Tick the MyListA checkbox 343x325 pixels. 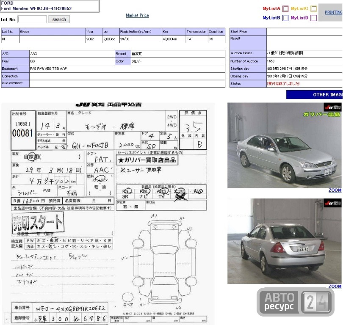pyautogui.click(x=285, y=8)
